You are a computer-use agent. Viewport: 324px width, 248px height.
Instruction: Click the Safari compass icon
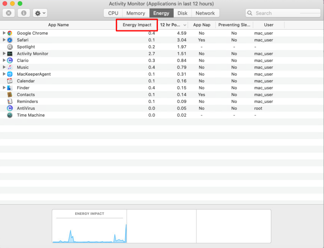(10, 40)
